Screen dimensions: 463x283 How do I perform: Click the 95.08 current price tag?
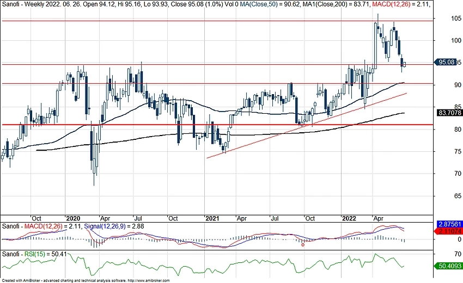click(446, 62)
